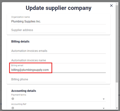Open the Payment terms select box
This screenshot has height=111, width=120.
[58, 99]
